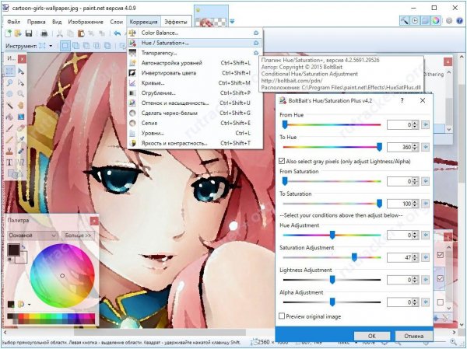This screenshot has width=467, height=349.
Task: Save image with the floppy disk icon
Action: click(29, 33)
